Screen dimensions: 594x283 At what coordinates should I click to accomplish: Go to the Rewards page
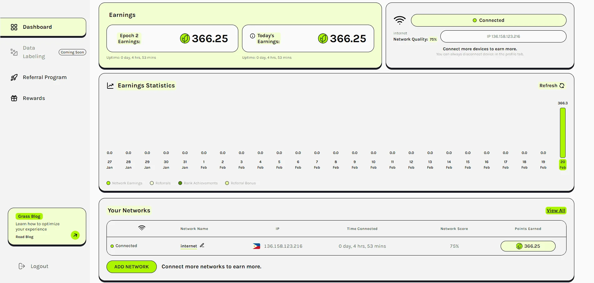click(34, 98)
